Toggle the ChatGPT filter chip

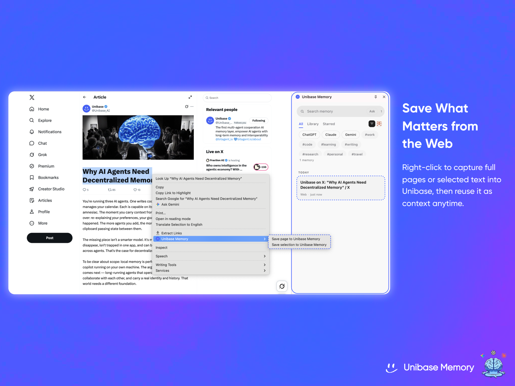coord(309,135)
